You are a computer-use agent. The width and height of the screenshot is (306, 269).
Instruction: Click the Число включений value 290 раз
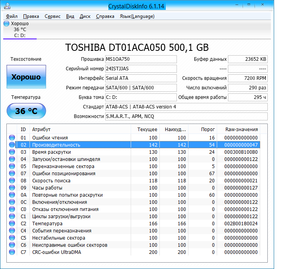click(248, 88)
